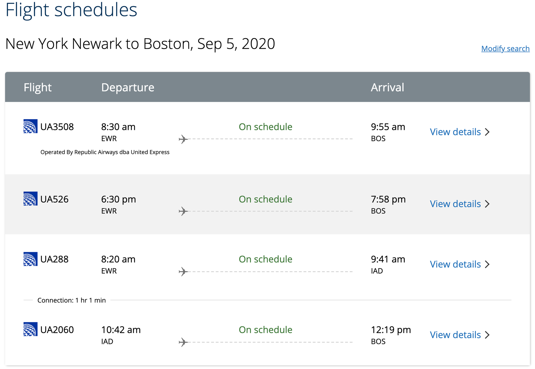The image size is (535, 369).
Task: Open the Modify search link
Action: (x=505, y=48)
